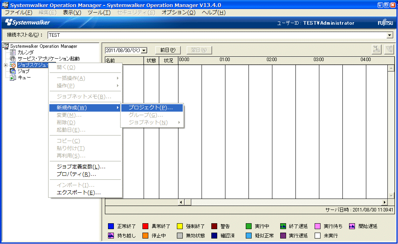This screenshot has width=398, height=244.
Task: Click the Systemwalker Operation Manager root icon
Action: [x=5, y=46]
